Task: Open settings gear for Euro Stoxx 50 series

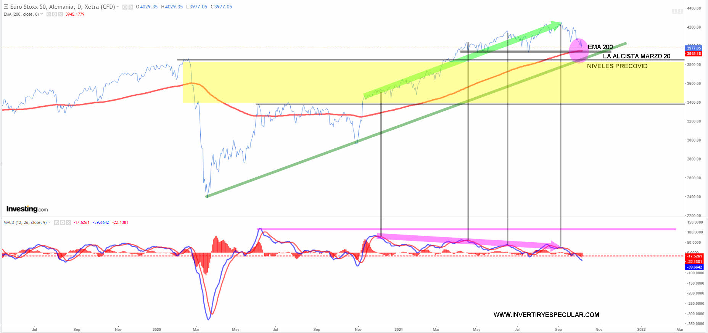Action: (x=131, y=7)
